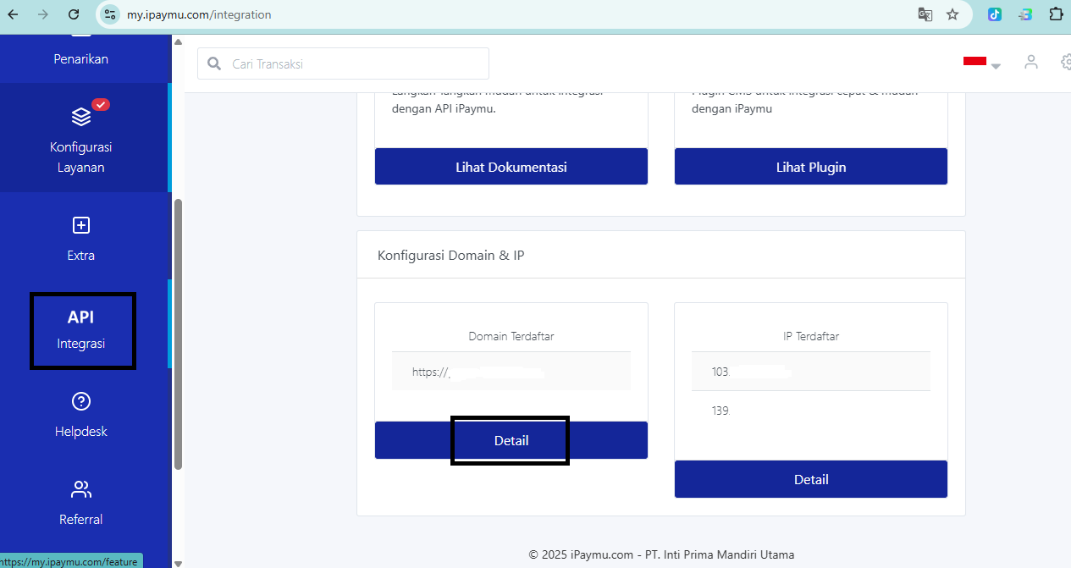Image resolution: width=1071 pixels, height=568 pixels.
Task: Click the IP entry starting with 139.
Action: pos(811,411)
